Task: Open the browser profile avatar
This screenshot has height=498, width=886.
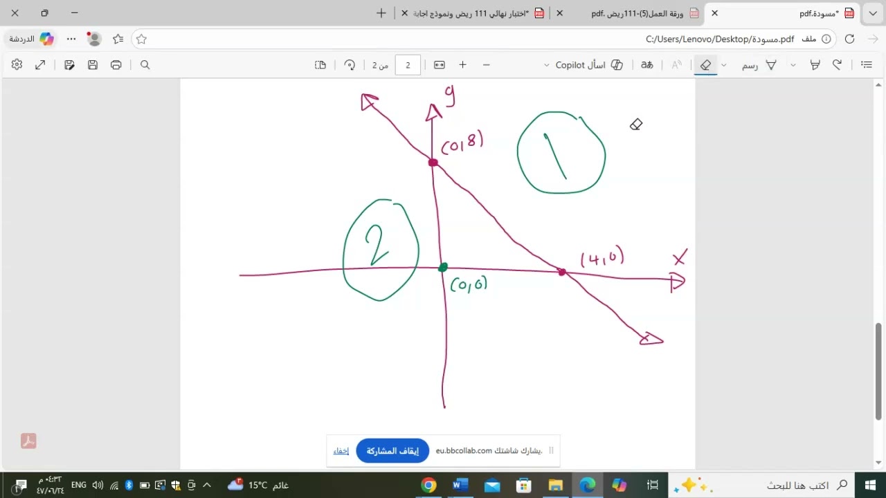Action: pyautogui.click(x=95, y=39)
